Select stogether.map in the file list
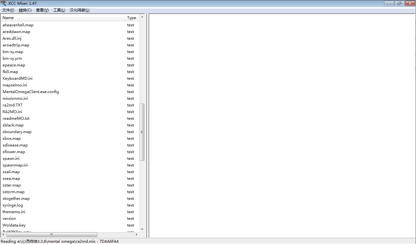This screenshot has width=416, height=244. (16, 199)
